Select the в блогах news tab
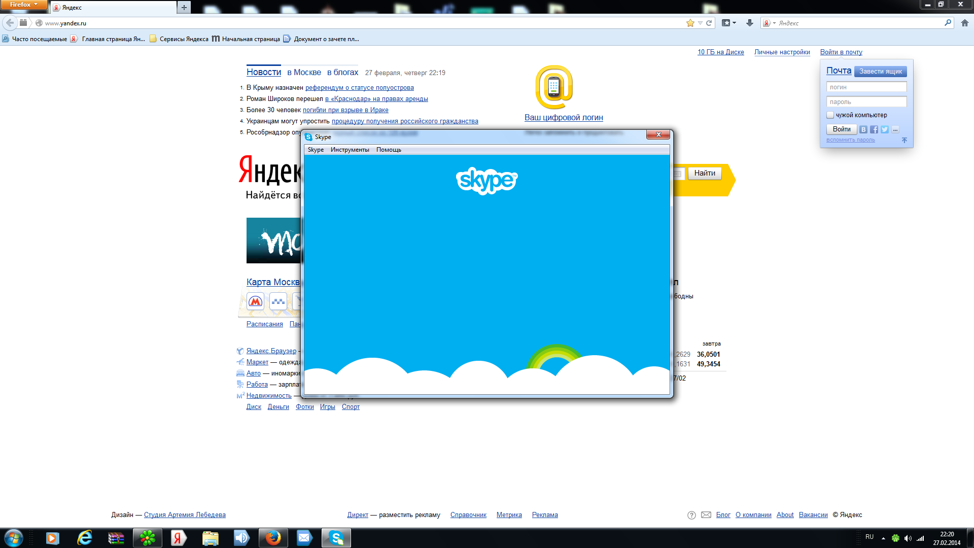Image resolution: width=974 pixels, height=548 pixels. 342,73
